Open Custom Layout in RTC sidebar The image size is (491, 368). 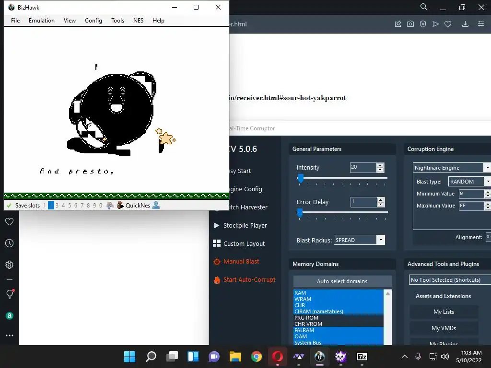pyautogui.click(x=239, y=243)
